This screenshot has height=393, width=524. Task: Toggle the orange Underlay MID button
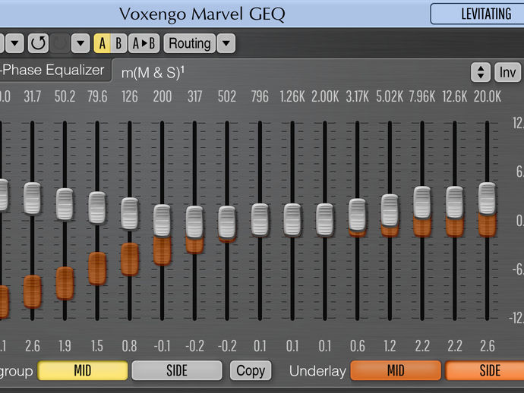pyautogui.click(x=396, y=370)
